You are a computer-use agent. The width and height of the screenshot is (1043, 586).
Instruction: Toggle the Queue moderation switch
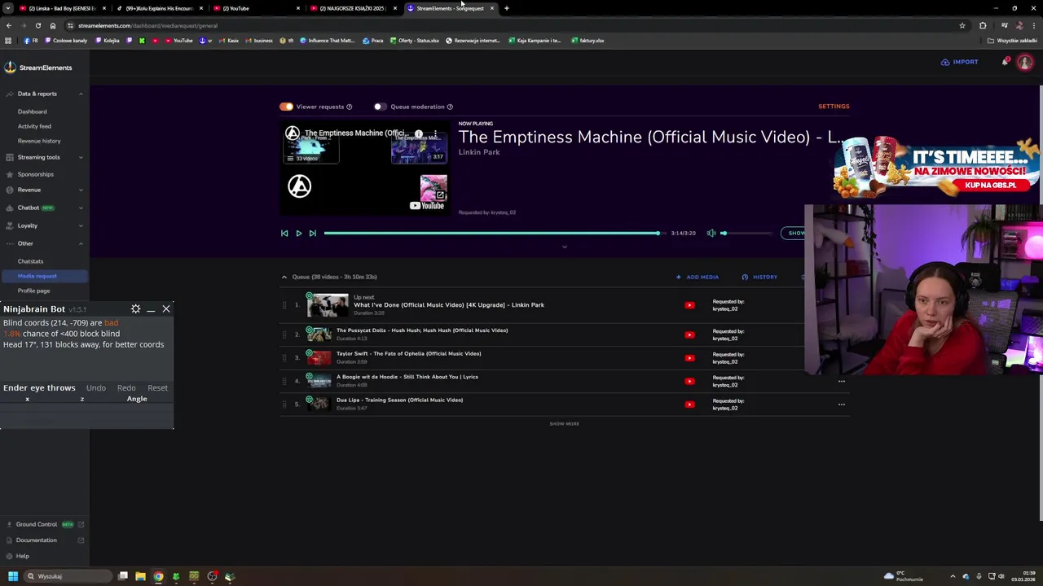(x=380, y=107)
